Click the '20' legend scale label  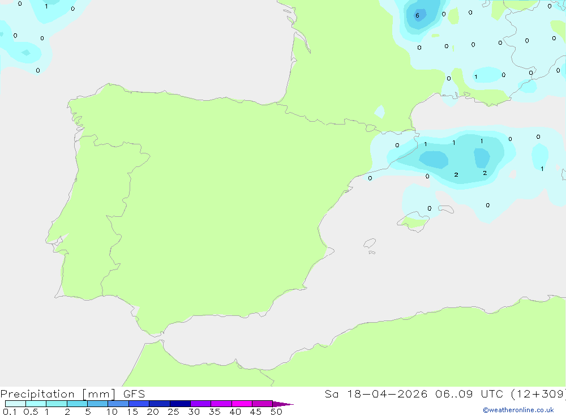153,412
